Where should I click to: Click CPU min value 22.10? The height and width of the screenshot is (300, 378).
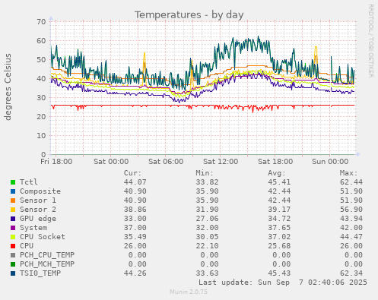[x=207, y=246]
